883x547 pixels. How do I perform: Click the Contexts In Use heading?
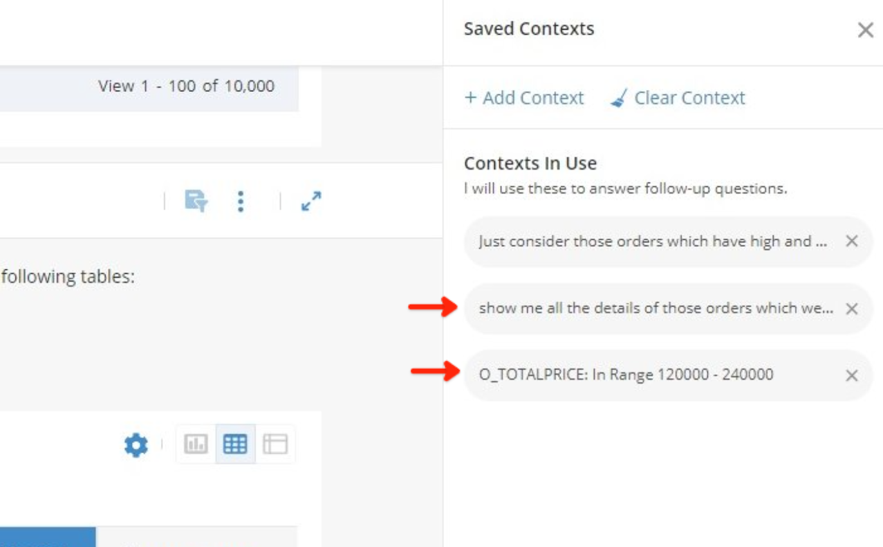[x=530, y=163]
